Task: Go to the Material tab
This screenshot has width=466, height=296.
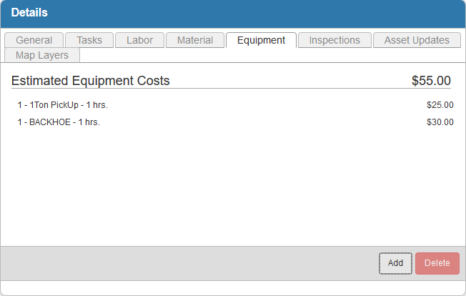Action: click(x=194, y=40)
